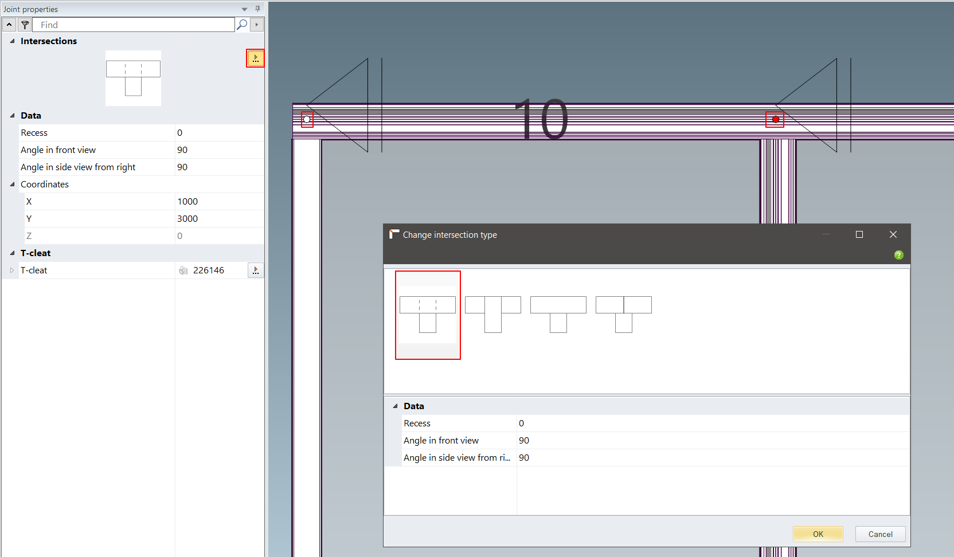The image size is (954, 557).
Task: Expand the T-cleat tree row
Action: pyautogui.click(x=11, y=270)
